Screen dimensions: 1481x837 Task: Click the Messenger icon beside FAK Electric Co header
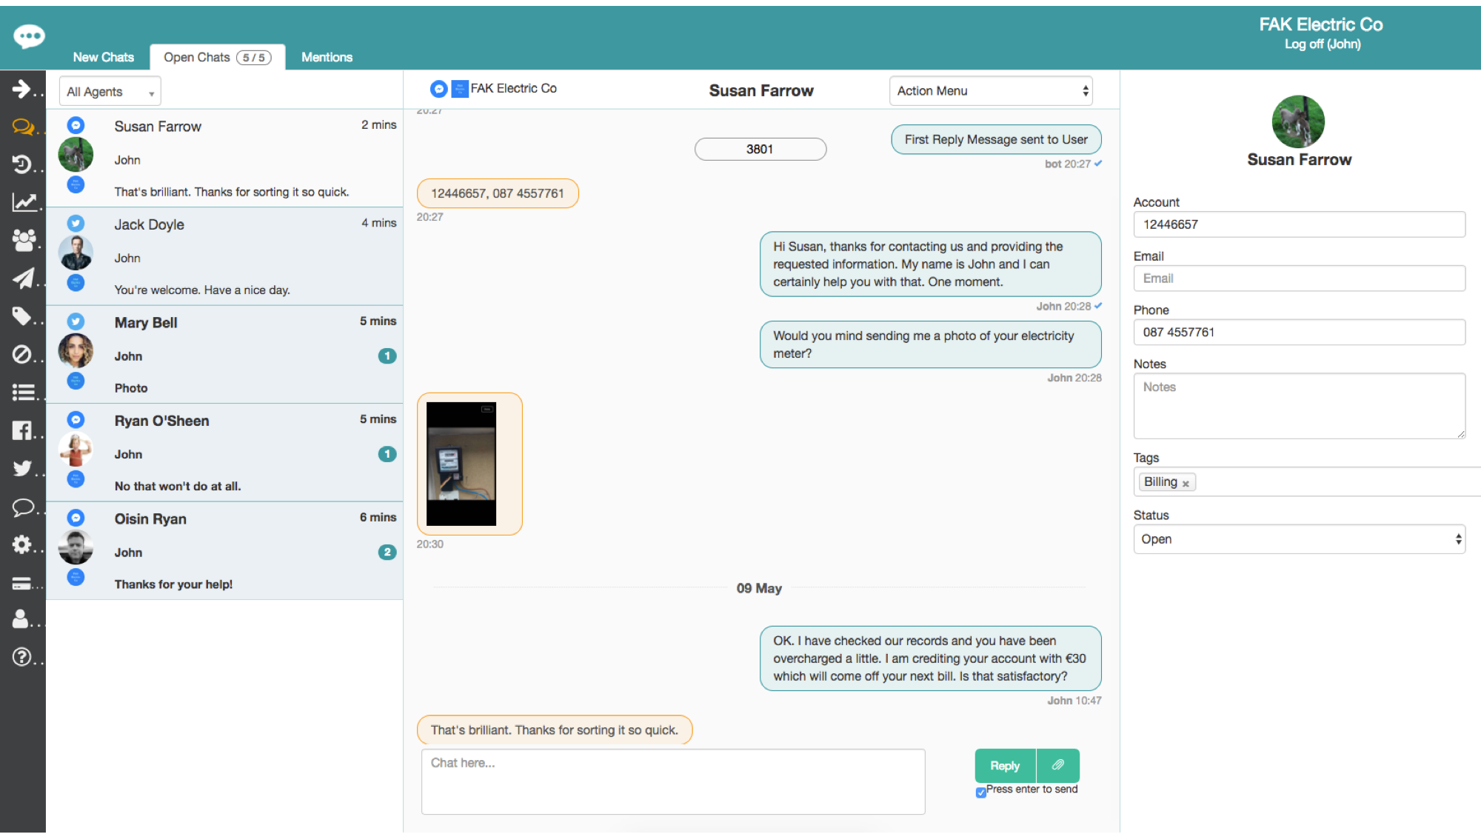pyautogui.click(x=438, y=89)
